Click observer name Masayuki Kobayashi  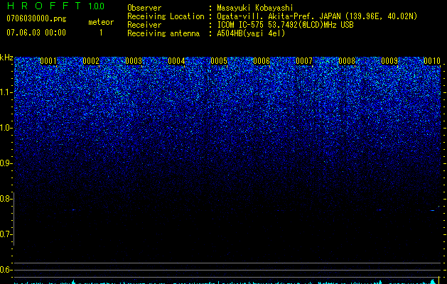(x=255, y=8)
